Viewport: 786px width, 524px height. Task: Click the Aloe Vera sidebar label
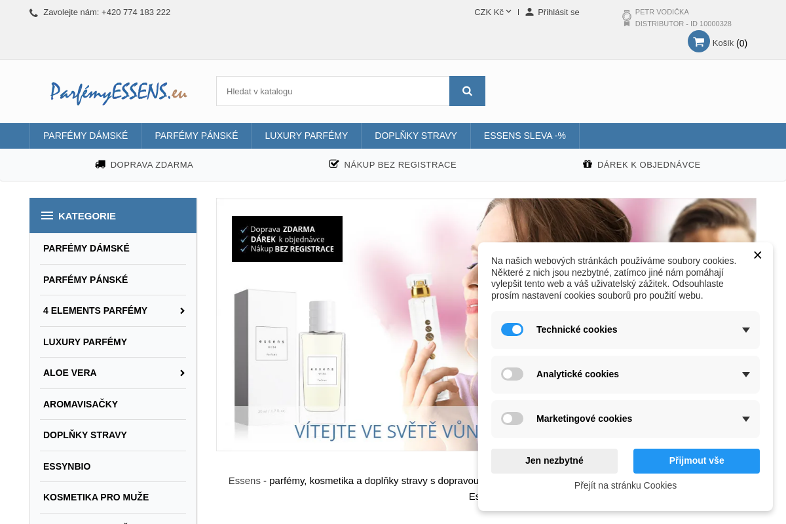(70, 373)
